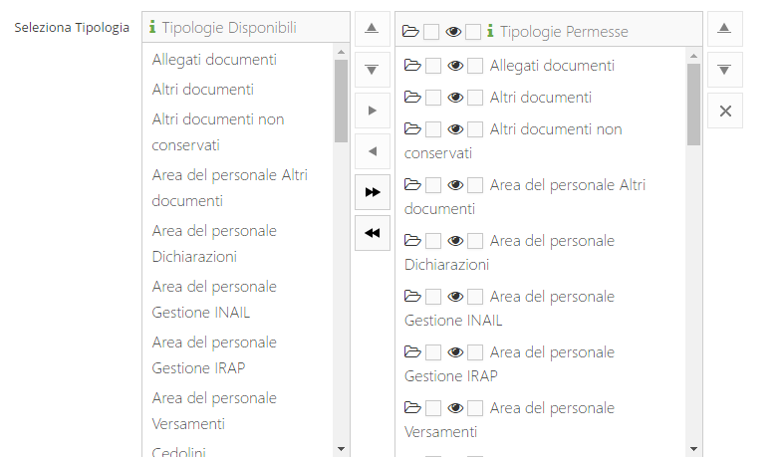Remove selected type from permitted list
This screenshot has height=457, width=781.
(x=373, y=151)
